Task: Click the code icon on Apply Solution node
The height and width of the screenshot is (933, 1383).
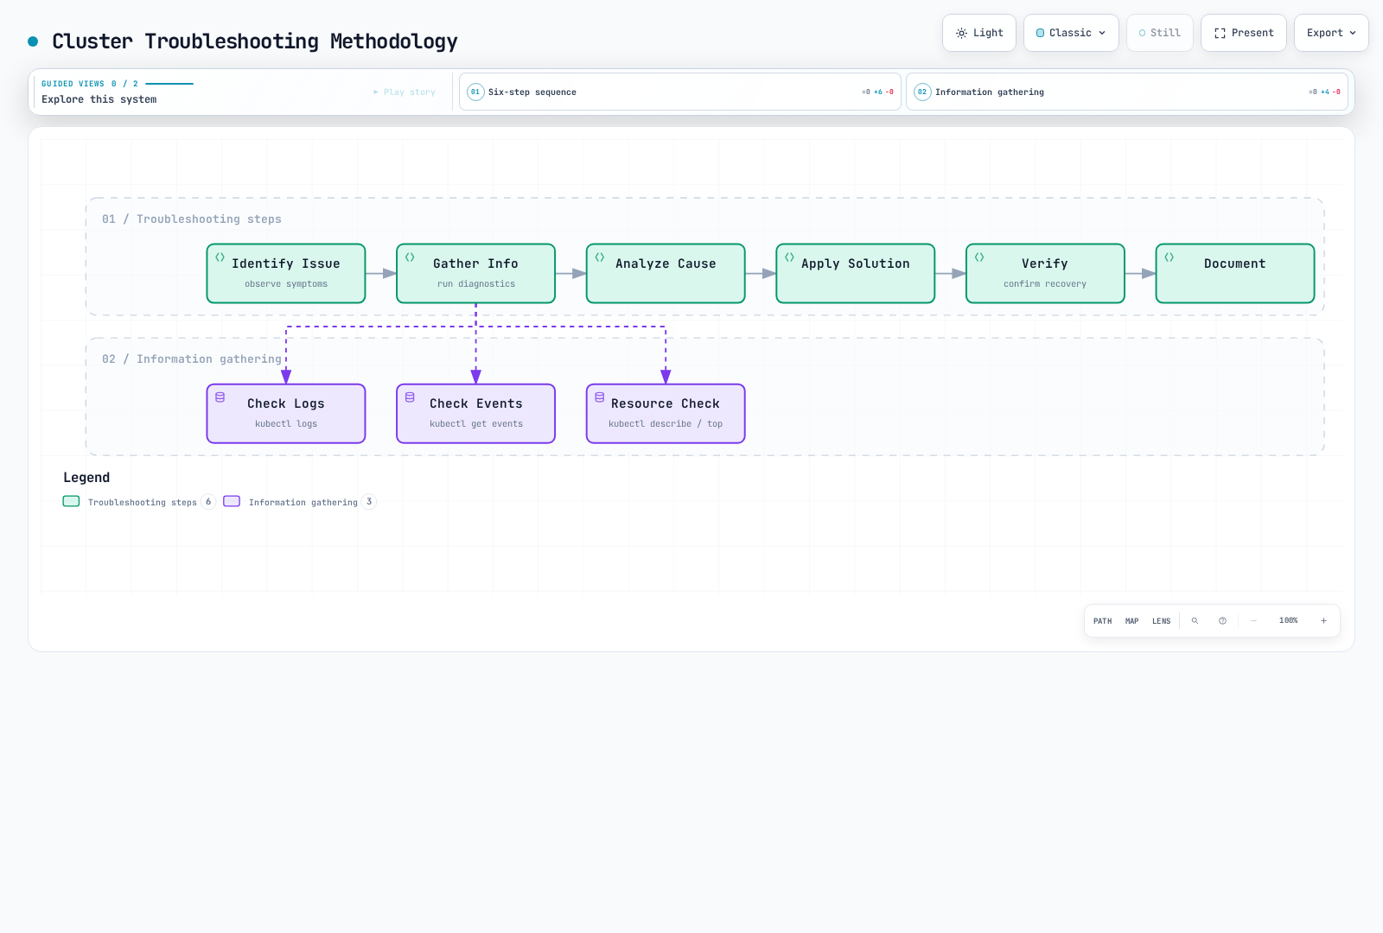Action: 789,257
